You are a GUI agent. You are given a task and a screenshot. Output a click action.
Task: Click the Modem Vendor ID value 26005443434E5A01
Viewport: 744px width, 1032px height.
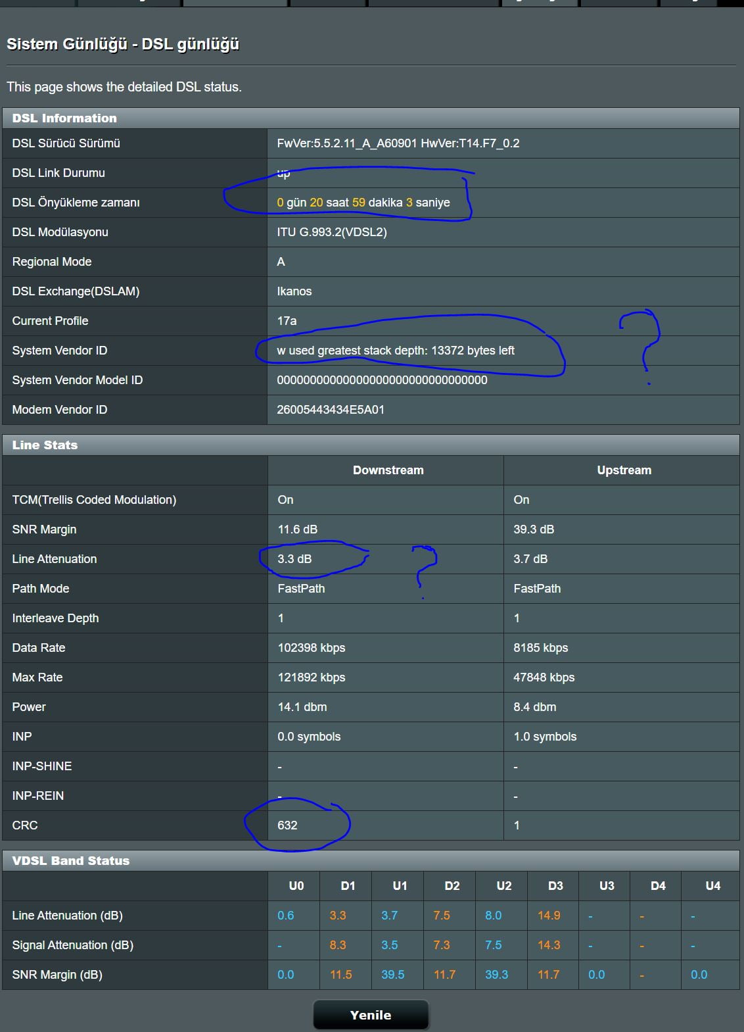coord(330,410)
